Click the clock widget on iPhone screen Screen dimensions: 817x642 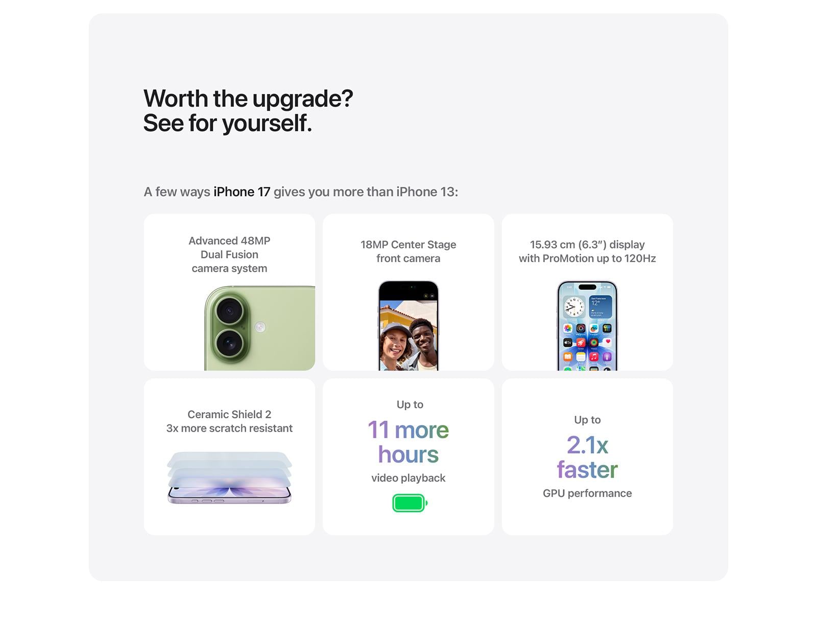pyautogui.click(x=574, y=307)
